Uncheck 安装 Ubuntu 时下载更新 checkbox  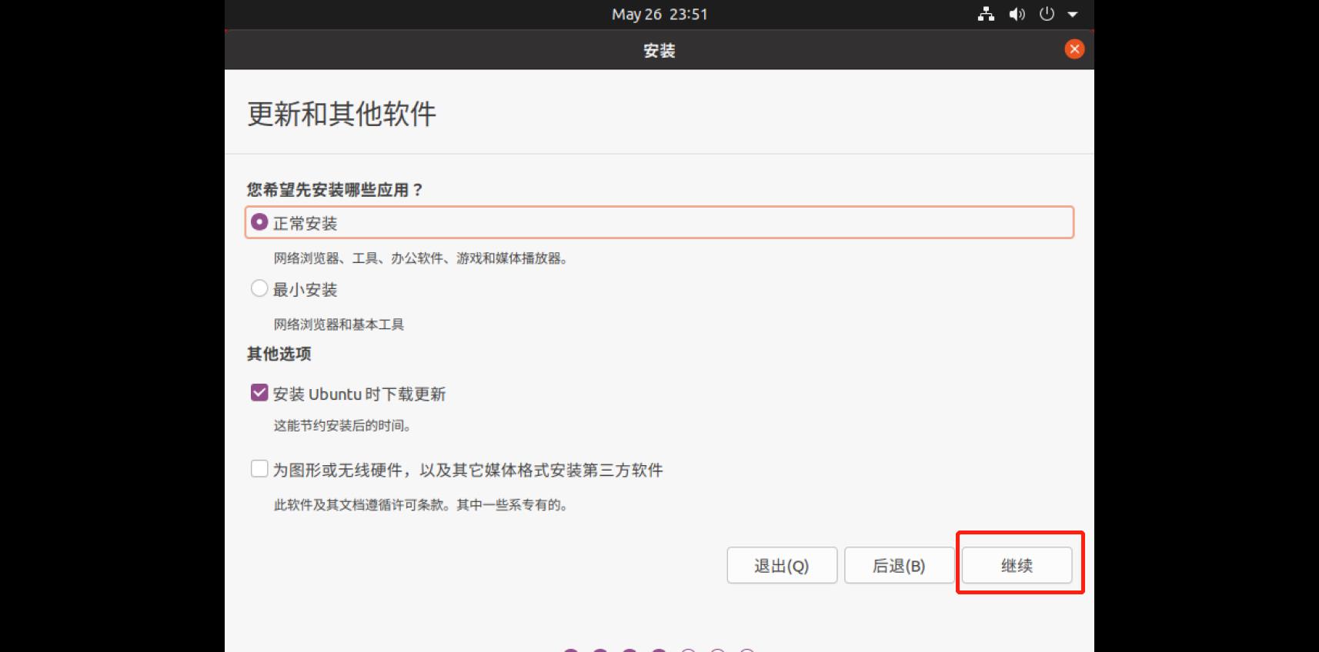coord(259,393)
